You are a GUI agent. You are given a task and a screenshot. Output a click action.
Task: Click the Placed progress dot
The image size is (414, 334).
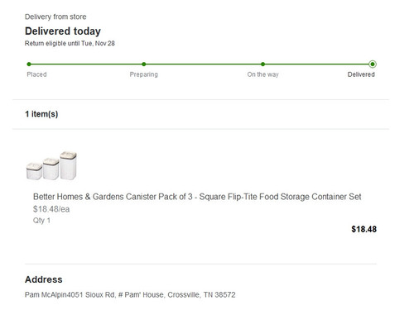click(x=29, y=64)
